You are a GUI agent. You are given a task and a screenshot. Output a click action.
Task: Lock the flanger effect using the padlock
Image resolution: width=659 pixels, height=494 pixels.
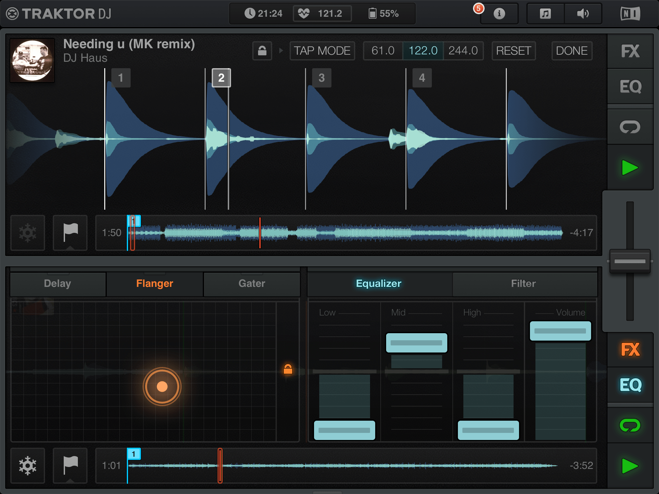(x=289, y=369)
